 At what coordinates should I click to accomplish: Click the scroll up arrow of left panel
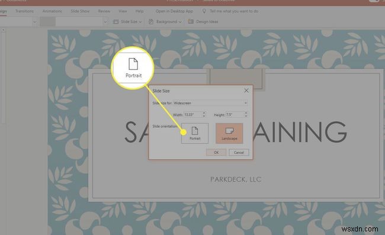pyautogui.click(x=3, y=30)
